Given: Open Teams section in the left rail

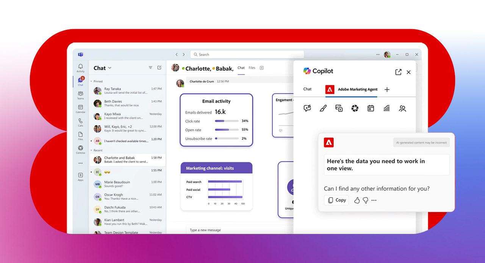Looking at the screenshot, I should pos(80,95).
